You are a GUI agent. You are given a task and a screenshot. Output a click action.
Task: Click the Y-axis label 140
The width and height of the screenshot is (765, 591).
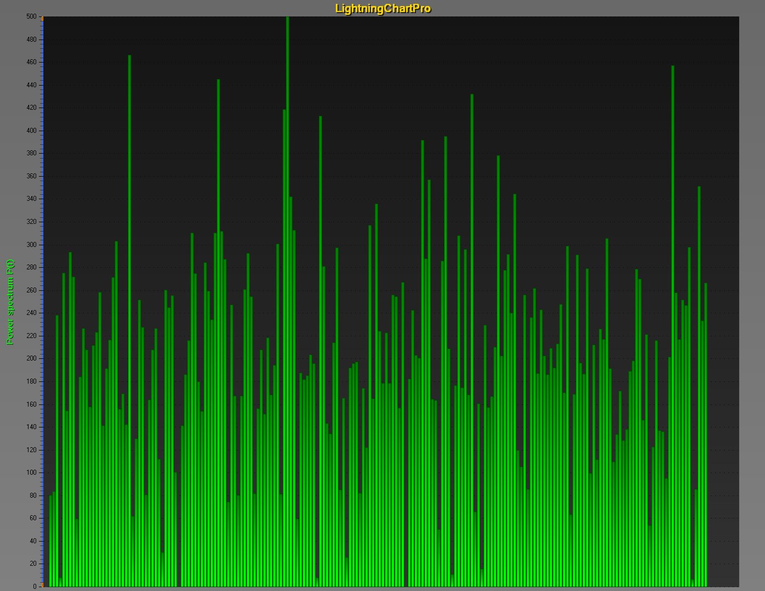(x=31, y=427)
